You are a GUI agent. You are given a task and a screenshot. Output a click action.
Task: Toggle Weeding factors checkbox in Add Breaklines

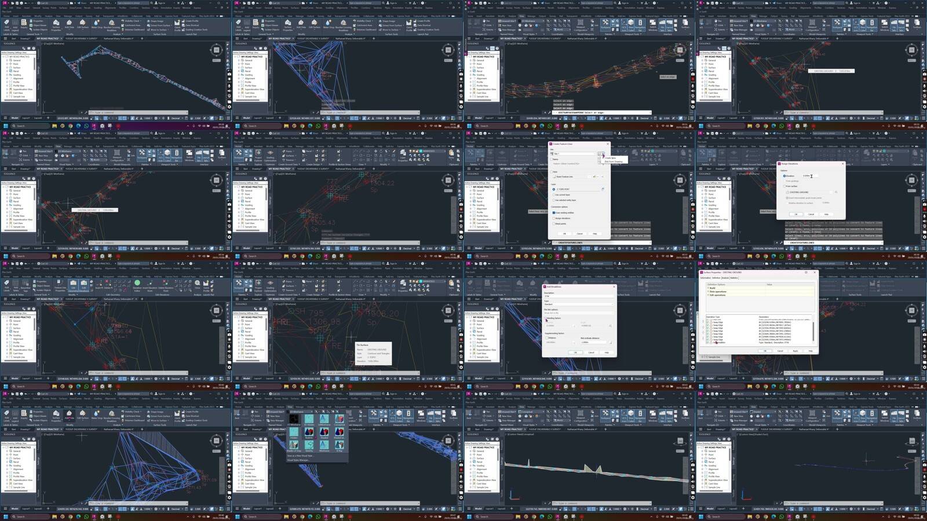tap(546, 318)
